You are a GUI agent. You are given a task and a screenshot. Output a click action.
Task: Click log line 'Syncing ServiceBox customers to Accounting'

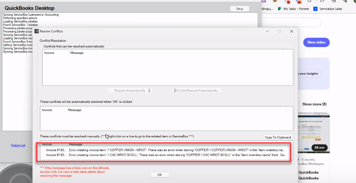click(x=31, y=15)
